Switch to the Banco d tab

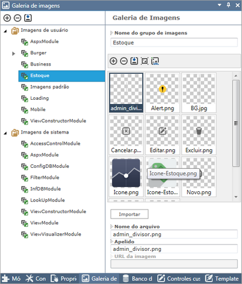pos(137,279)
